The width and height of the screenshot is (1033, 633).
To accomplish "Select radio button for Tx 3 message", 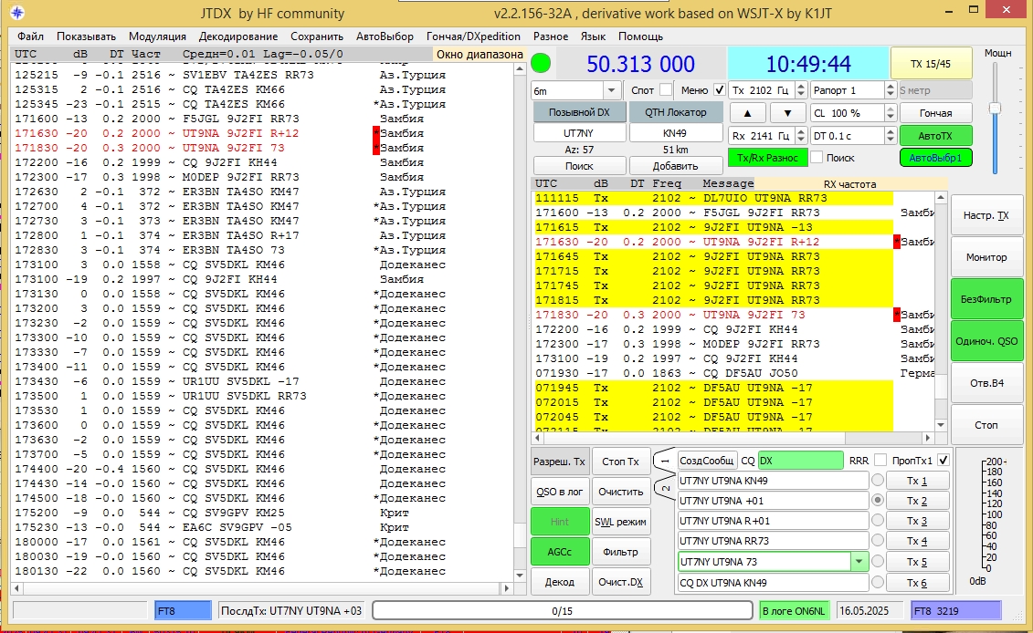I will pyautogui.click(x=878, y=521).
